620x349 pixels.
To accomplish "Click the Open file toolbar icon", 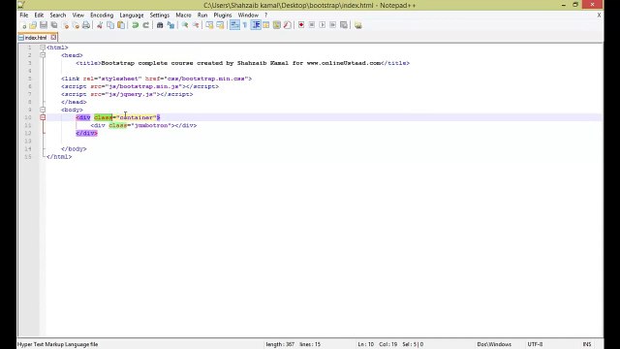I will point(33,25).
